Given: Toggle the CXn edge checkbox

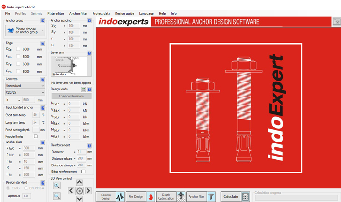Looking at the screenshot, I should click(18, 56).
